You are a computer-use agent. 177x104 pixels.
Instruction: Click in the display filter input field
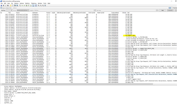coord(85,8)
